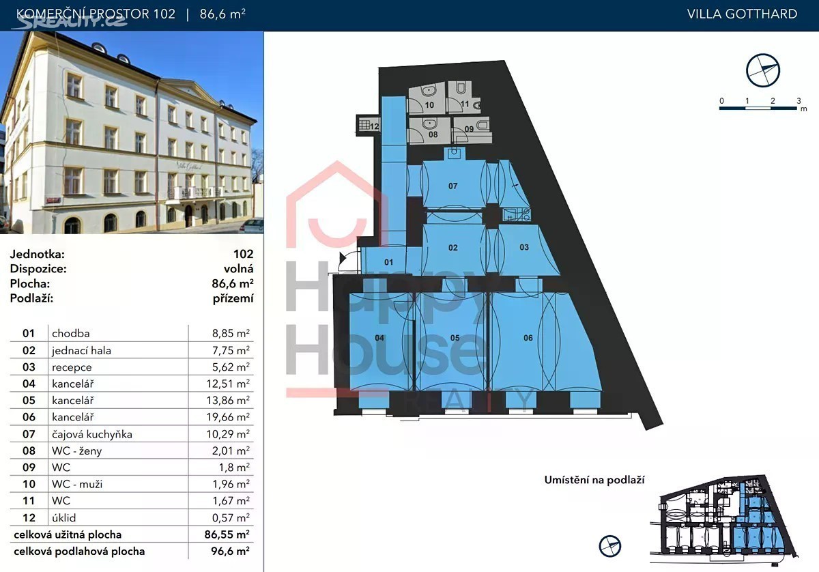Image resolution: width=819 pixels, height=572 pixels.
Task: Click the washbasin symbol in room 10
Action: click(x=429, y=91)
